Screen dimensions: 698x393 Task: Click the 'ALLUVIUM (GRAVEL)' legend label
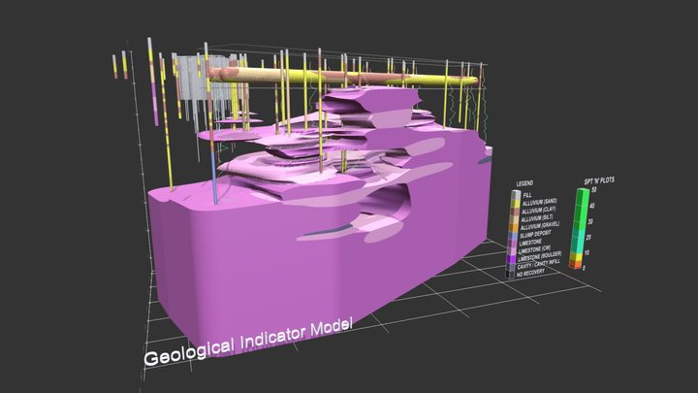pos(540,226)
